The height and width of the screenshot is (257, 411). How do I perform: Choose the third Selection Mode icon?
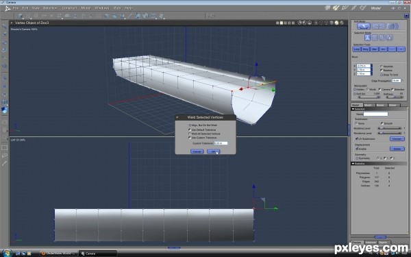pos(382,38)
